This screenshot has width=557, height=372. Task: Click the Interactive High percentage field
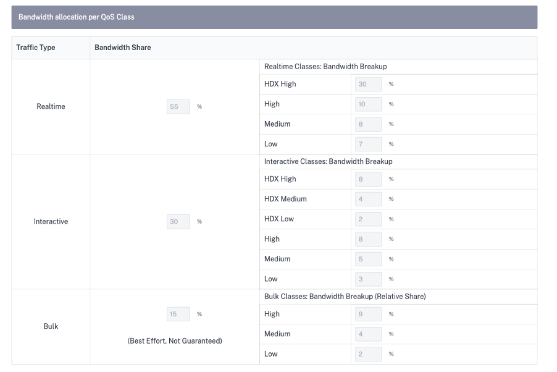369,239
